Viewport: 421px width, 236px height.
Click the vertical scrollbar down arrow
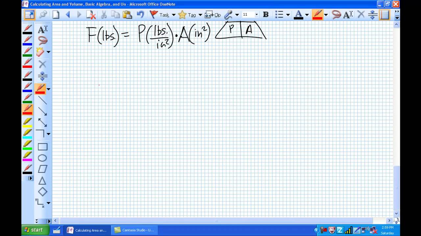tap(397, 213)
